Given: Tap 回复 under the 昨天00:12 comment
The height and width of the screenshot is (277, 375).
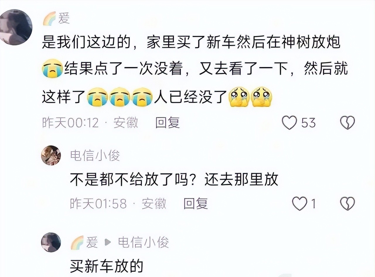Looking at the screenshot, I should (167, 123).
